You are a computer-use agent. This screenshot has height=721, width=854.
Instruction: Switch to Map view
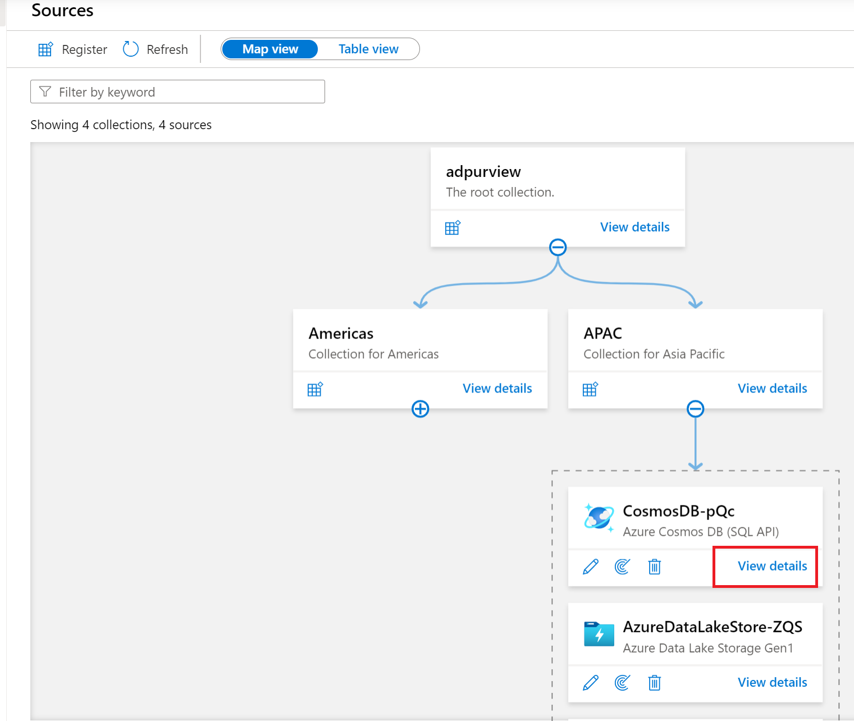pyautogui.click(x=270, y=49)
